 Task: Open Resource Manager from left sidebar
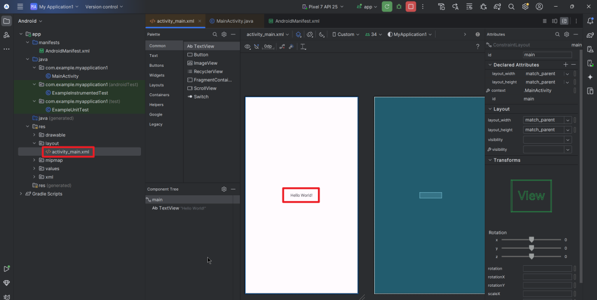coord(7,35)
